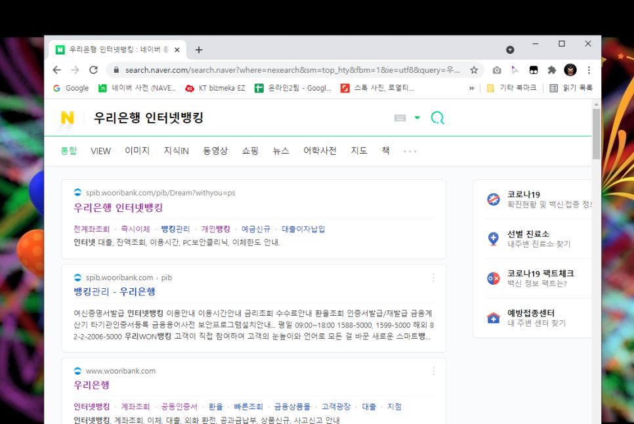
Task: Click the 선별 진료소 map pin icon
Action: click(494, 239)
